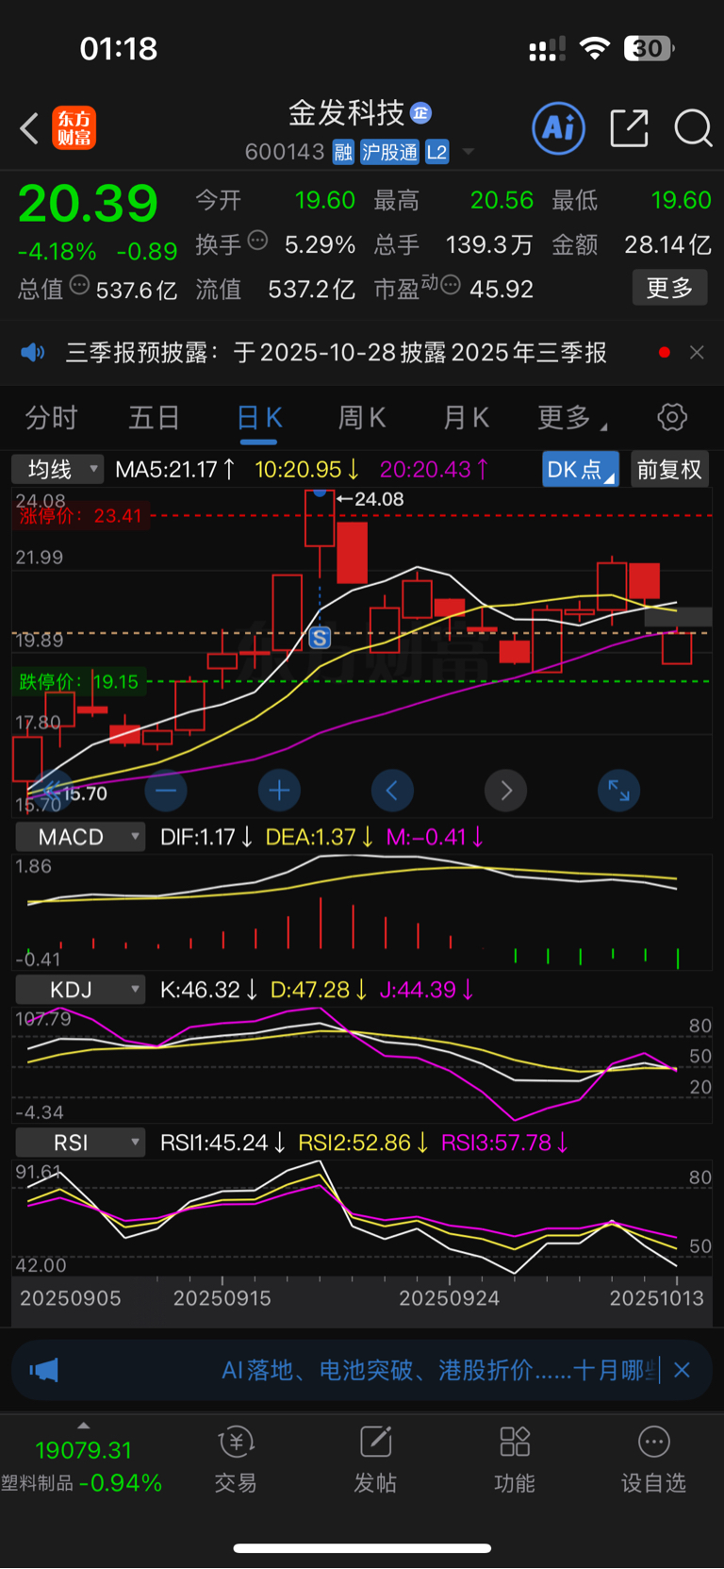Viewport: 724px width, 1569px height.
Task: Tap the 融 margin trading badge
Action: click(x=343, y=152)
